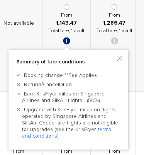The width and height of the screenshot is (144, 155).
Task: Click Total fare, 1 adult under 1,143.47
Action: [x=66, y=31]
